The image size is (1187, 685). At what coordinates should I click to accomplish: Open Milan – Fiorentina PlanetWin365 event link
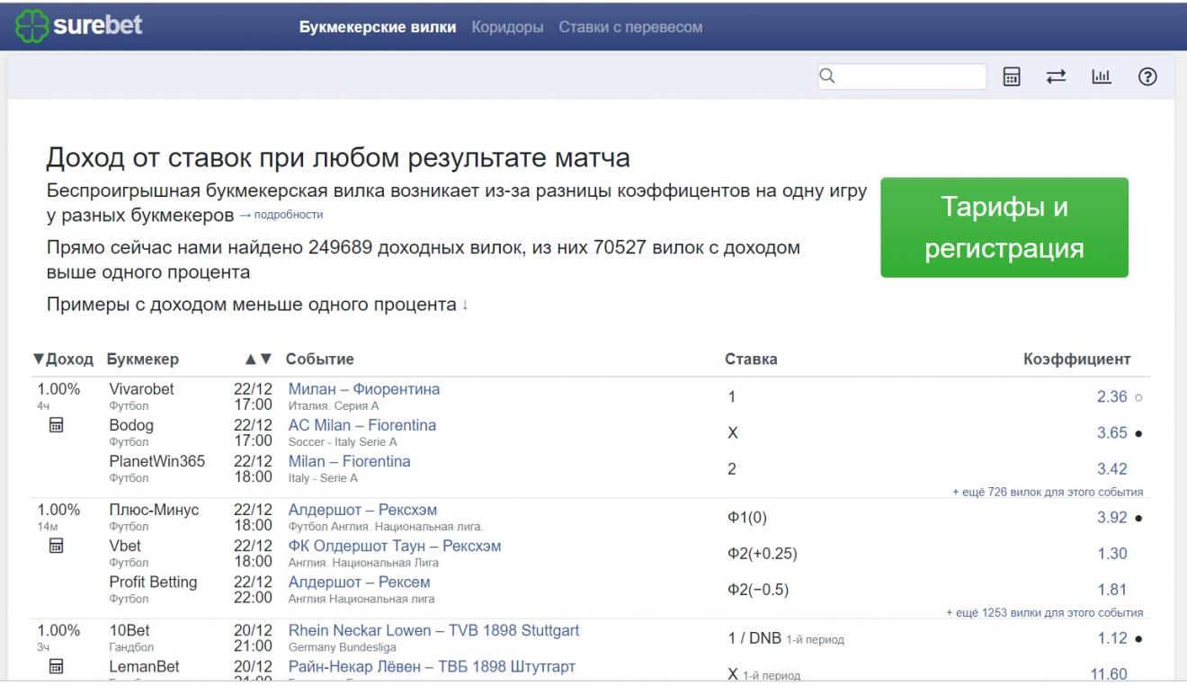tap(349, 461)
